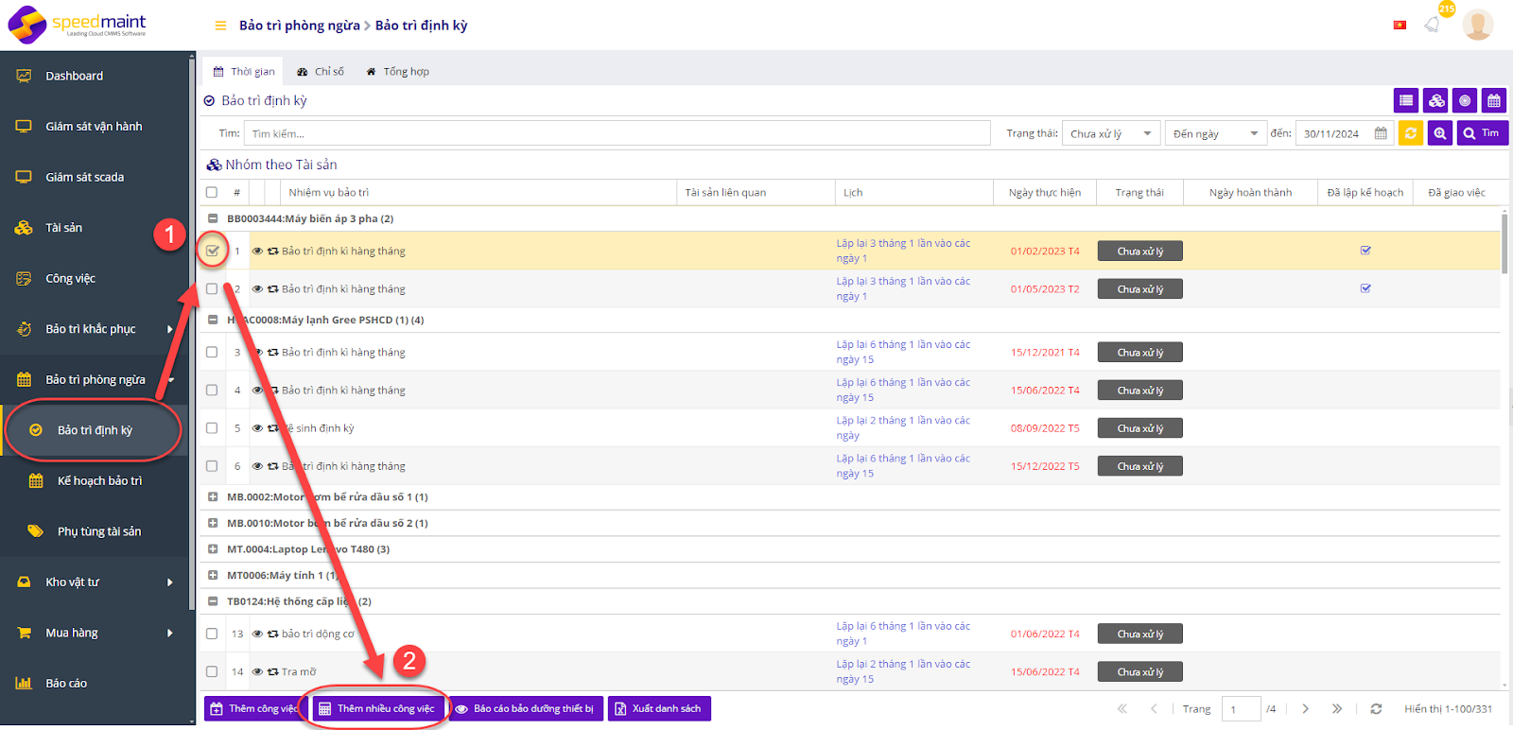Viewport: 1513px width, 730px height.
Task: Expand Kho vật tư submenu
Action: click(x=170, y=582)
